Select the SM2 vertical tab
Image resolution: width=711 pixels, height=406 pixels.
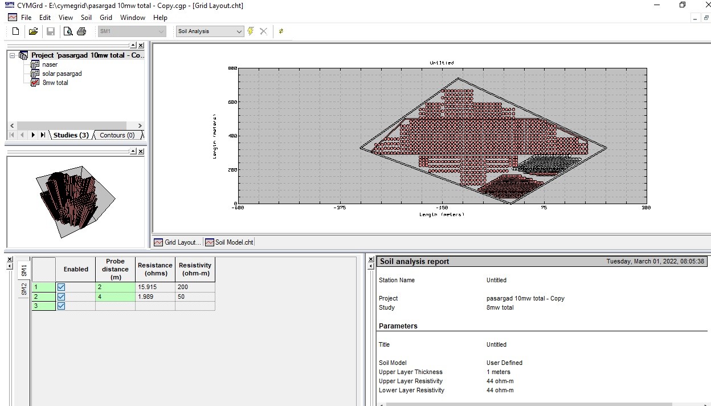coord(24,290)
